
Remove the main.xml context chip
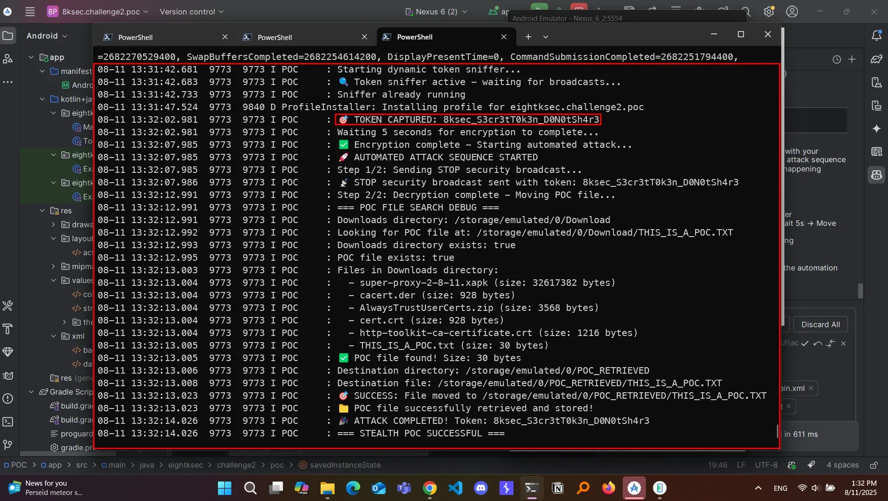(x=811, y=388)
